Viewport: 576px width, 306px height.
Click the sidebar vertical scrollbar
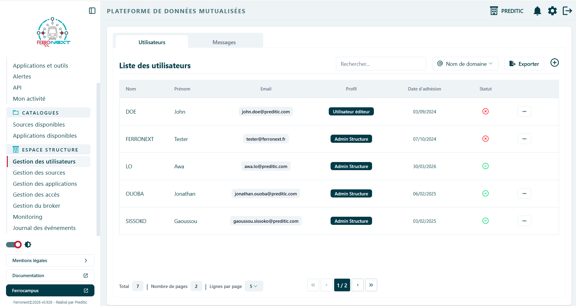[98, 159]
